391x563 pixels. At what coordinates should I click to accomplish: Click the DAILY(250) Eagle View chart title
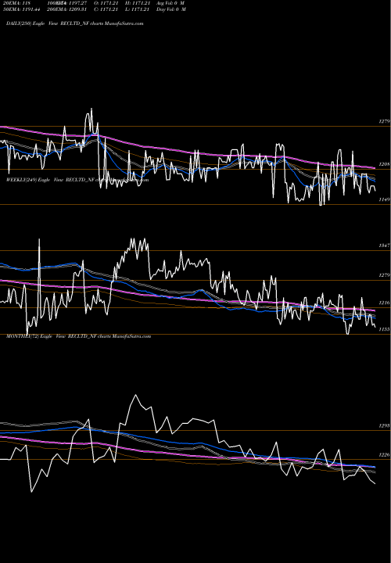click(x=75, y=23)
